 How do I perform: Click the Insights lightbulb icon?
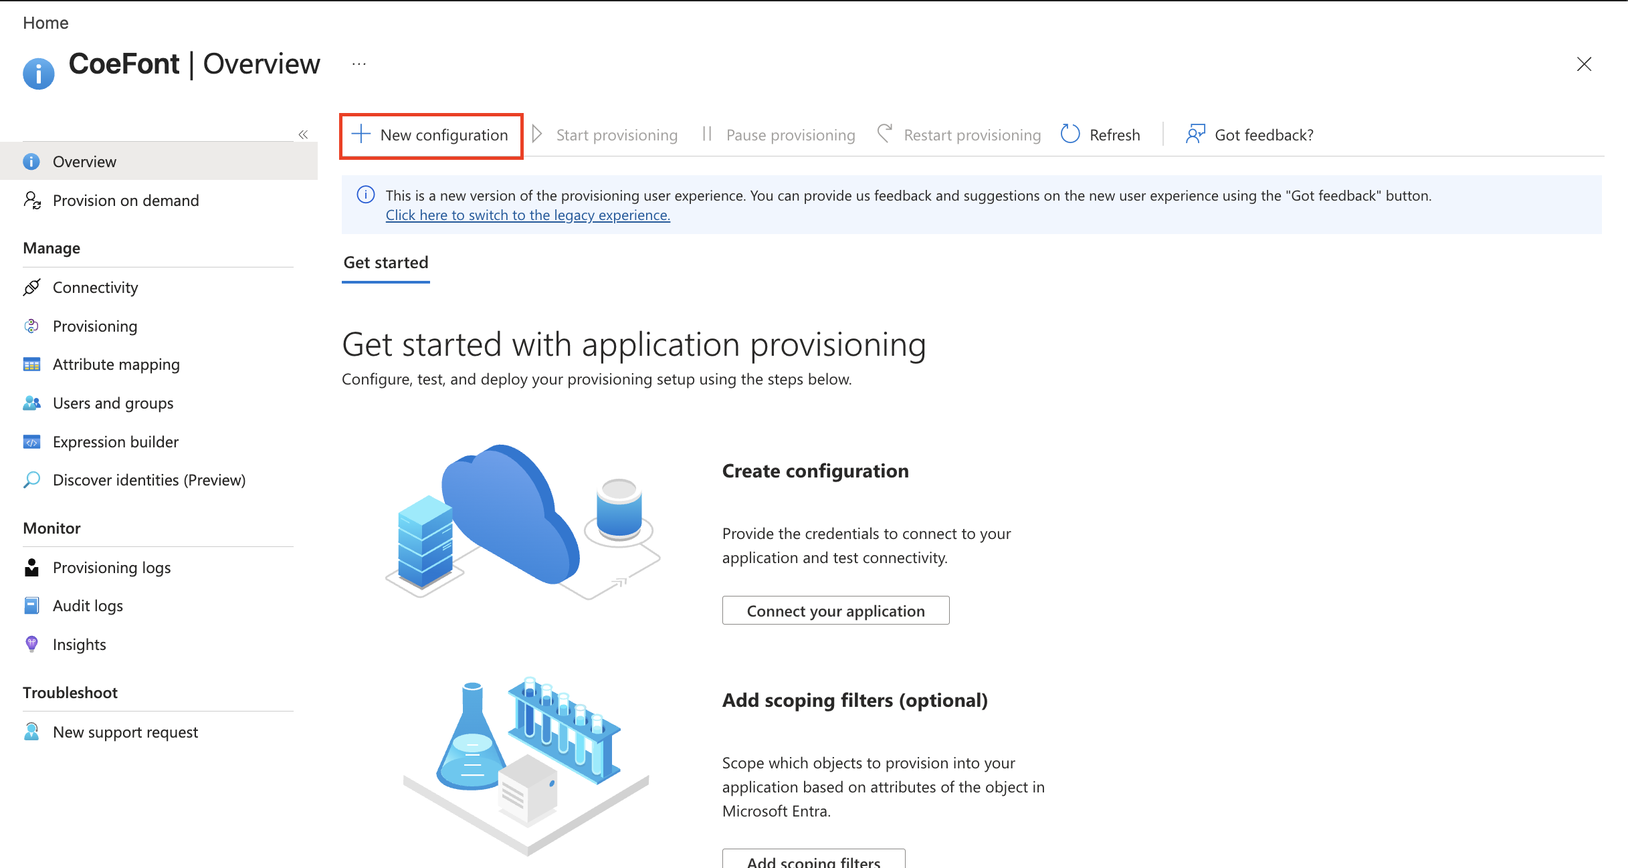pyautogui.click(x=31, y=645)
